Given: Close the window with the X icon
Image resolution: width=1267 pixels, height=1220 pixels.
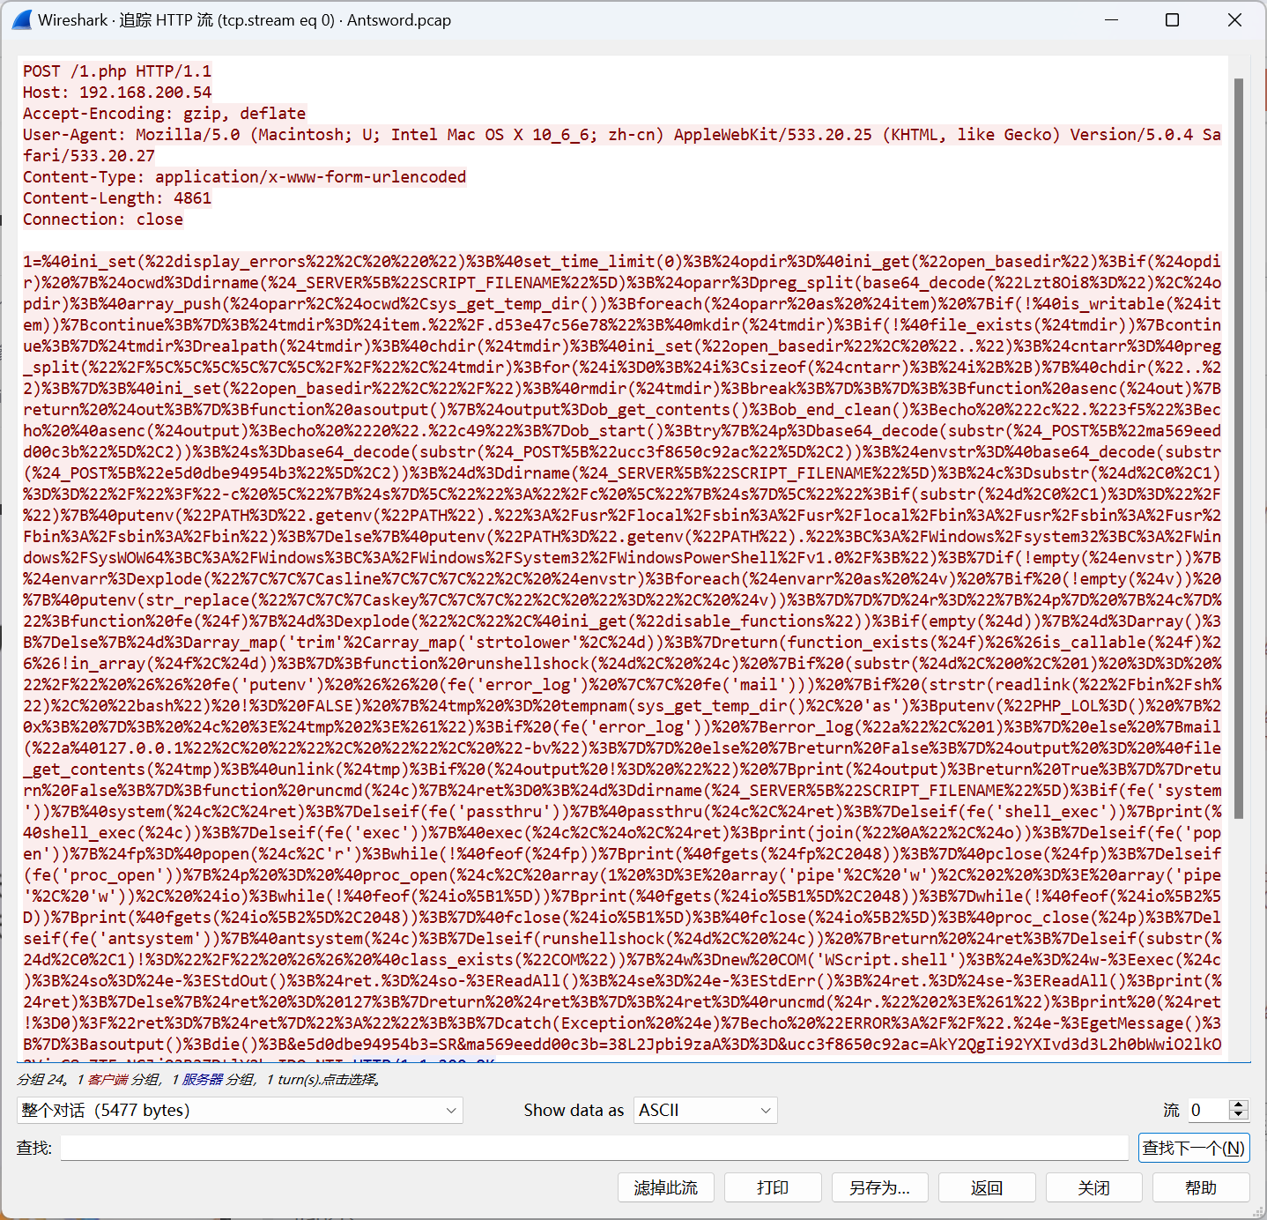Looking at the screenshot, I should (1234, 19).
